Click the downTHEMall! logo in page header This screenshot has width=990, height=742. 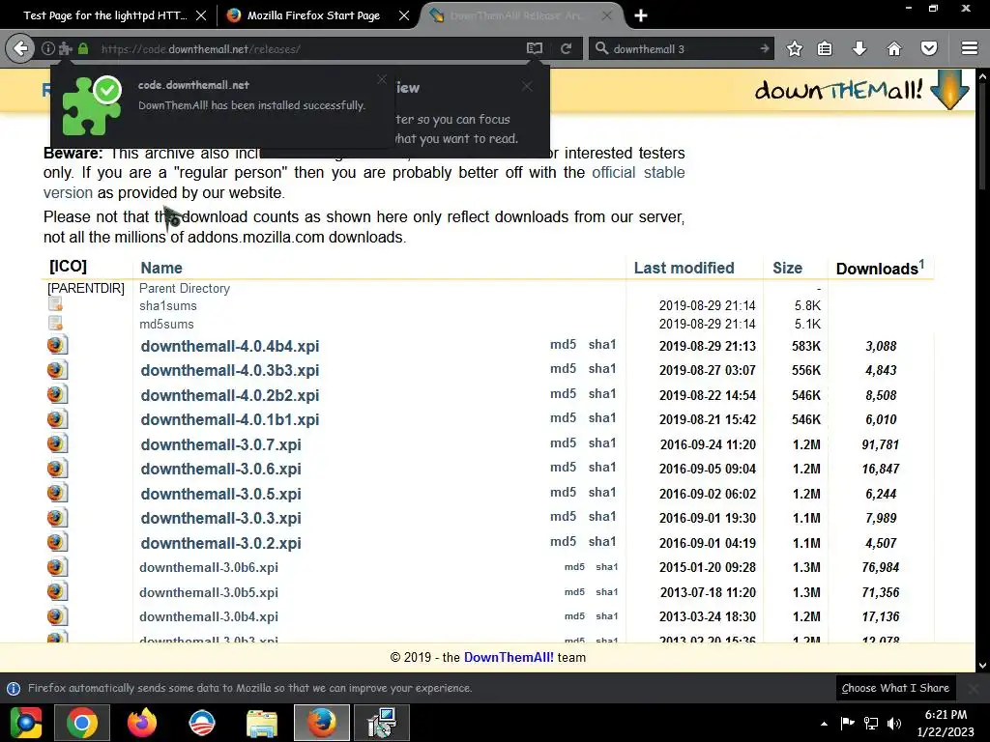[861, 90]
